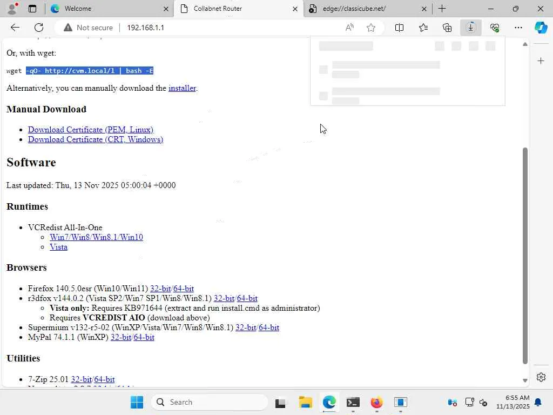553x415 pixels.
Task: Launch Firefox from the taskbar
Action: point(376,402)
